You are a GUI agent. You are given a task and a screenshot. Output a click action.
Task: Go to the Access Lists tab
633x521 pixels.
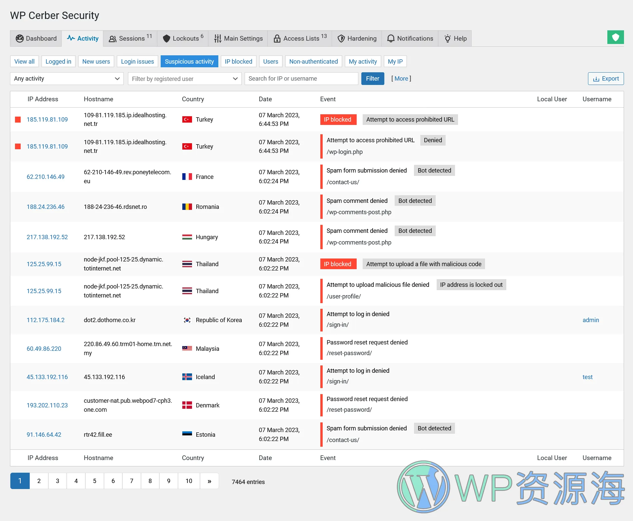300,38
